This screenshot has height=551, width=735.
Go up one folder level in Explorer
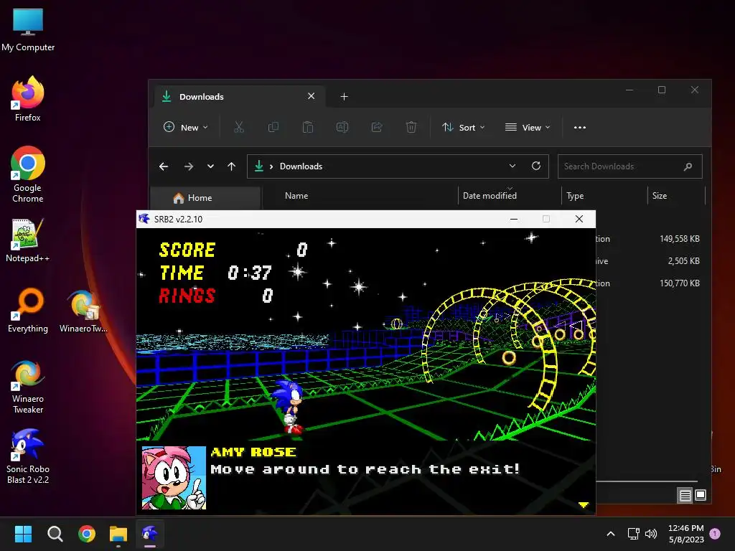(232, 166)
